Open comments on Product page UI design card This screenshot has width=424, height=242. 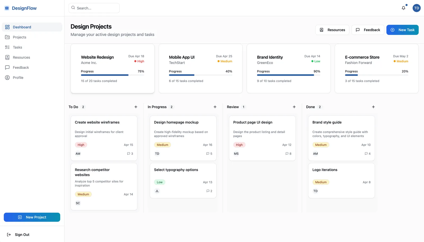pyautogui.click(x=289, y=154)
